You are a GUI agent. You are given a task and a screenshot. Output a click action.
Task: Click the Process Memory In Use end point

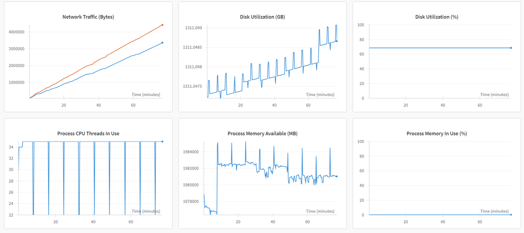coord(511,215)
